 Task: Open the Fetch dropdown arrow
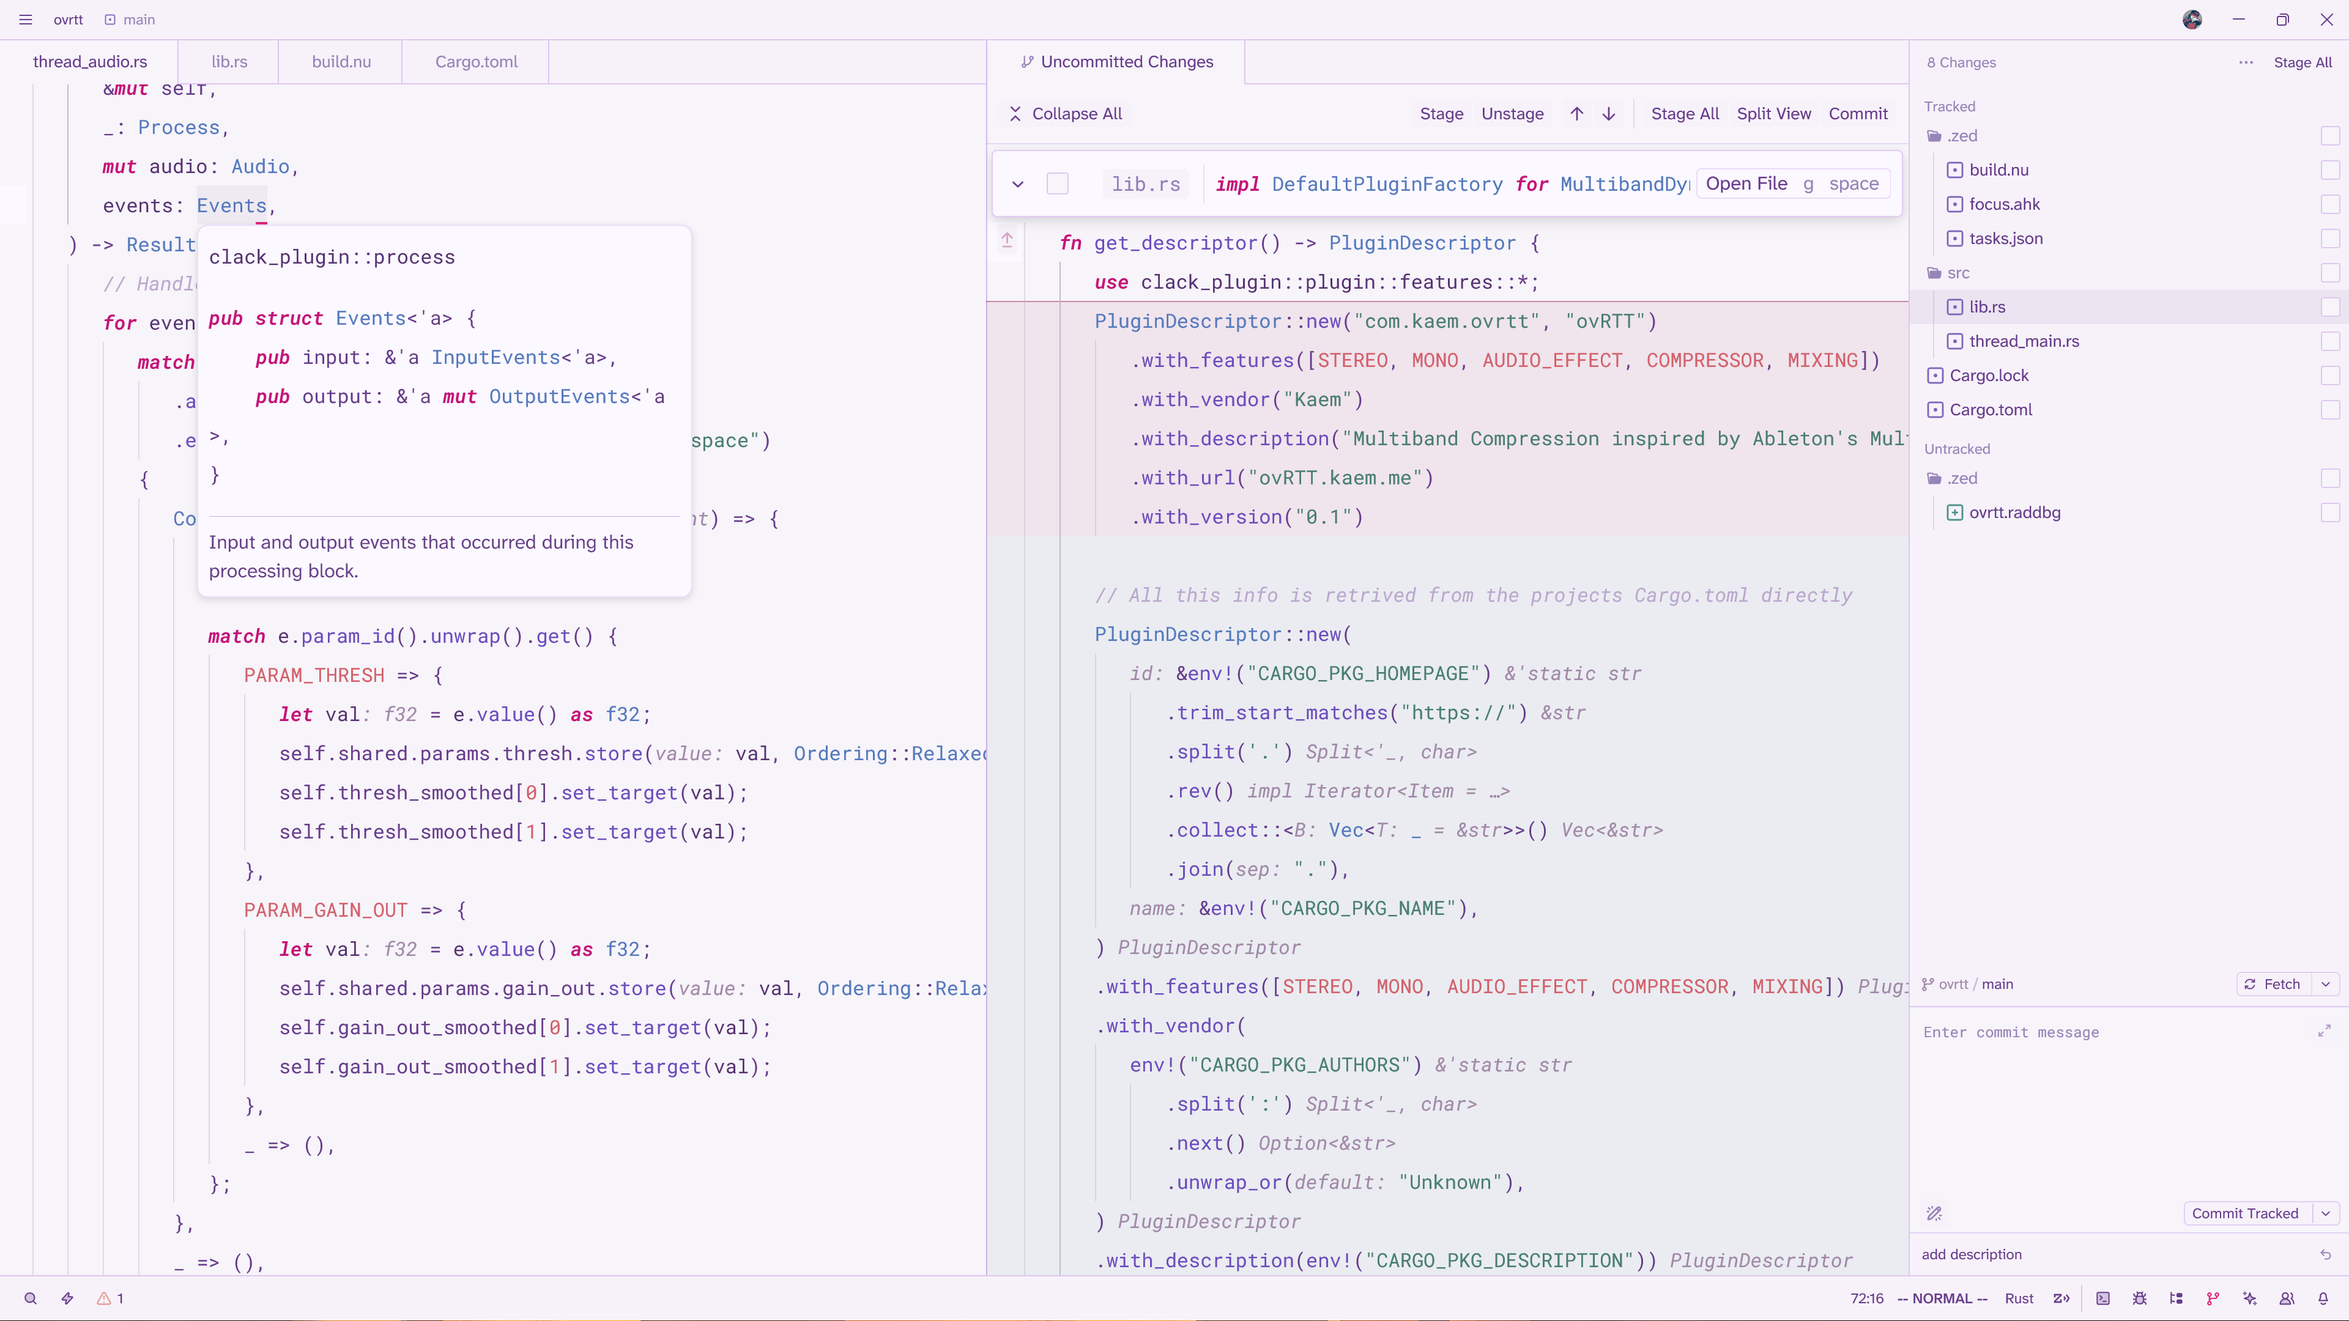[2326, 983]
